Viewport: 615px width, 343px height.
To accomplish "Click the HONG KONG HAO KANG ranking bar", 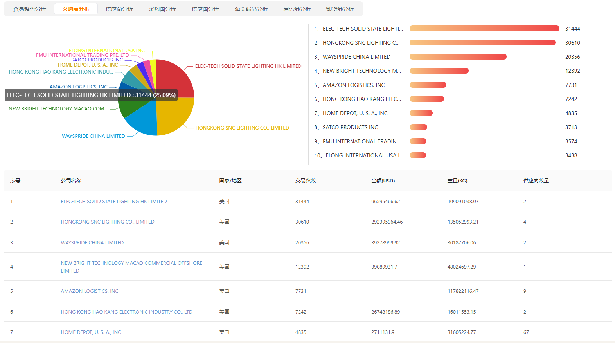I will [x=427, y=99].
